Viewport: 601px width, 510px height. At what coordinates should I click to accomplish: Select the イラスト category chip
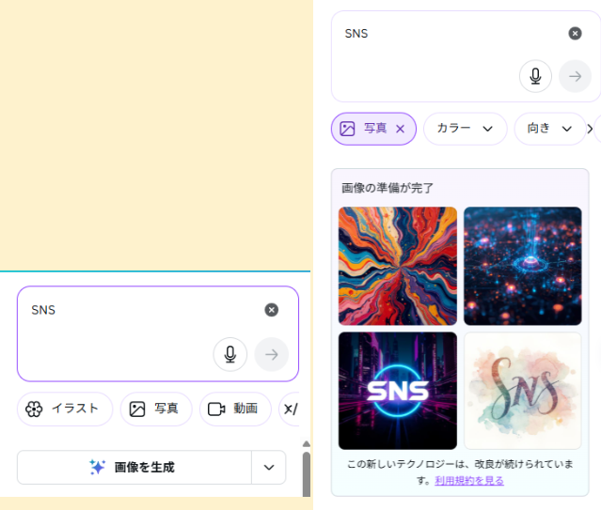64,409
